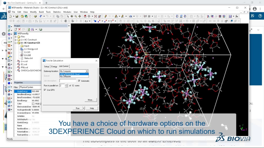Close the Forcite Calculation dialog
264x148 pixels.
[x=96, y=61]
